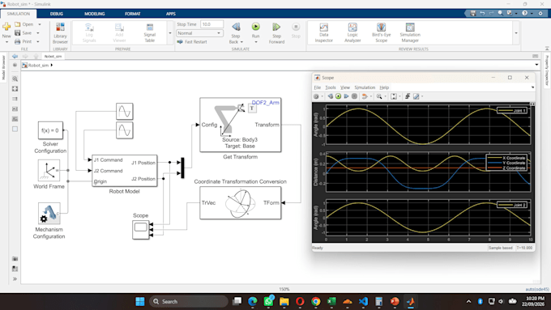Click the Robot_sim breadcrumb expand arrow
Viewport: 551px width, 310px height.
(x=52, y=65)
